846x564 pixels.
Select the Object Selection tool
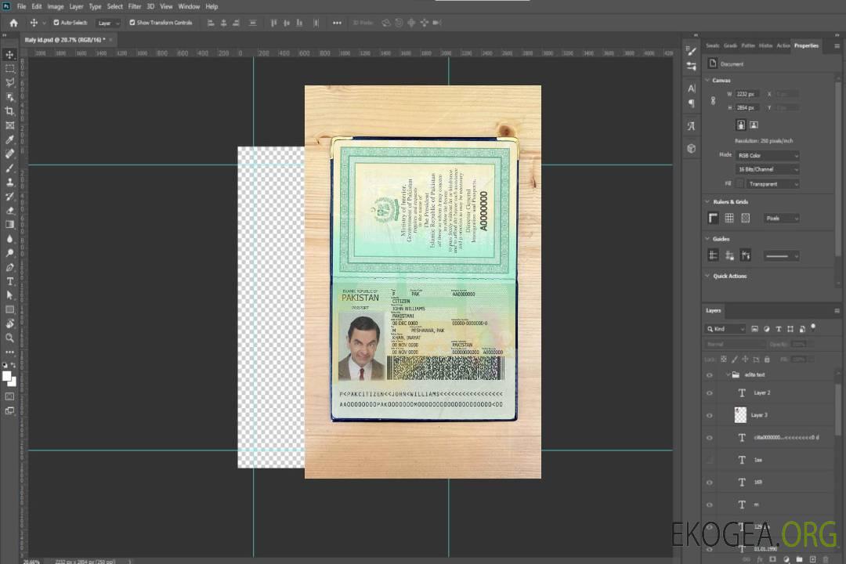click(9, 97)
